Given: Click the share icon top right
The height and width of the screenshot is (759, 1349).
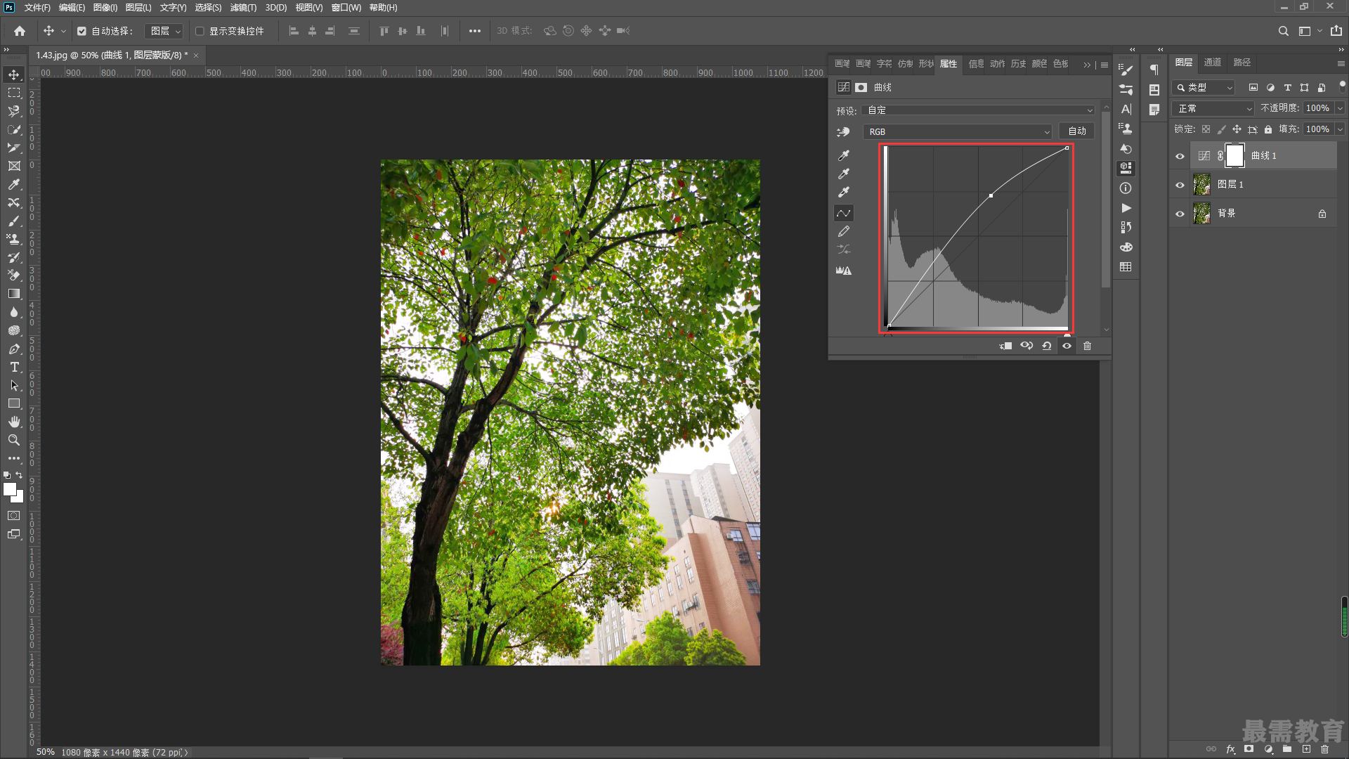Looking at the screenshot, I should click(x=1336, y=31).
